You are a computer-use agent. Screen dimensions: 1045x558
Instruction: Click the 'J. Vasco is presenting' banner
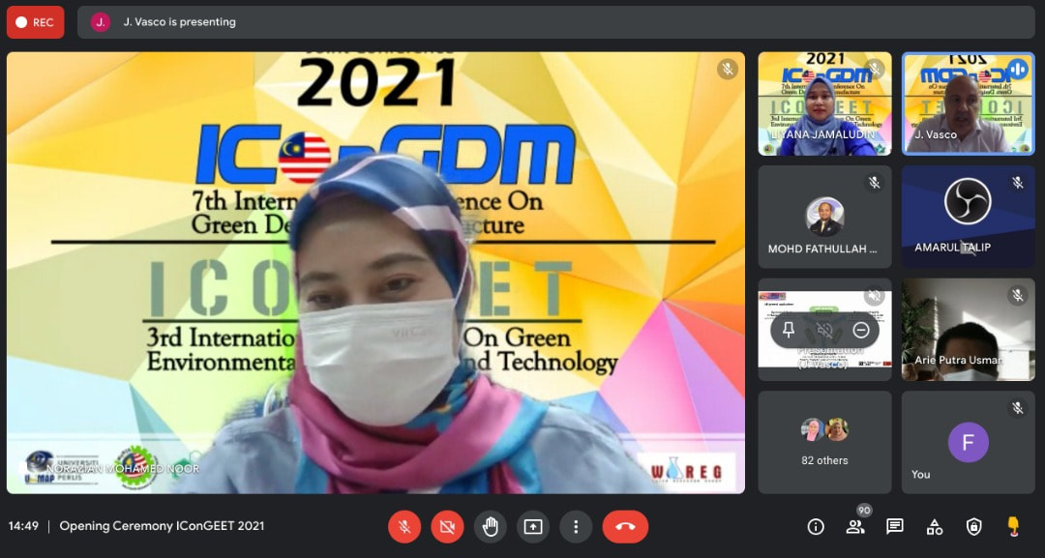click(x=179, y=22)
